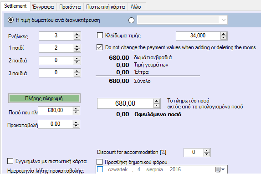The image size is (261, 174).
Task: Decrease the 1 παιδί count
Action: pyautogui.click(x=77, y=50)
